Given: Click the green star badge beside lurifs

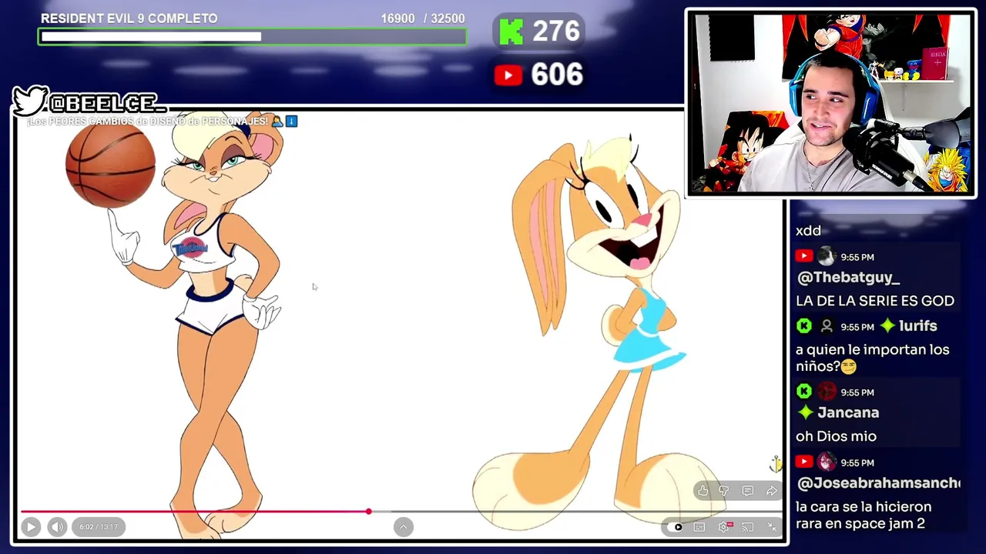Looking at the screenshot, I should [x=887, y=326].
